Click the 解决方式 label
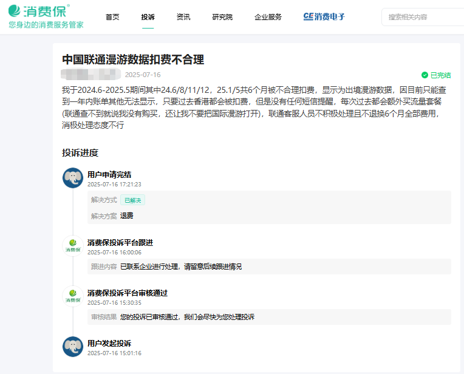Screen dimensions: 464x374 click(x=104, y=200)
